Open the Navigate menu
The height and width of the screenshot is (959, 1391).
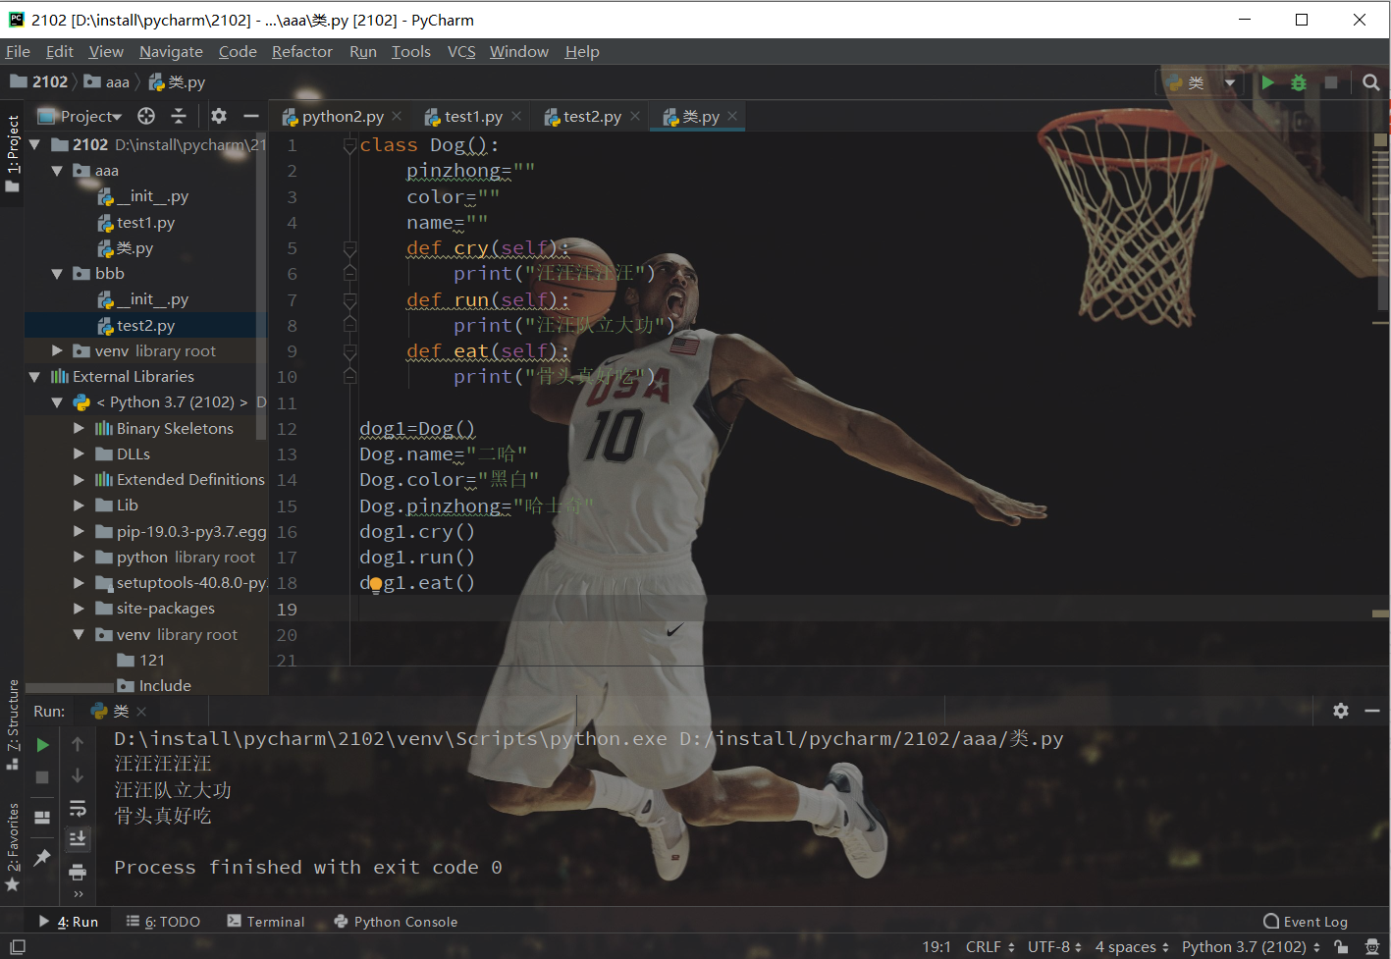171,51
